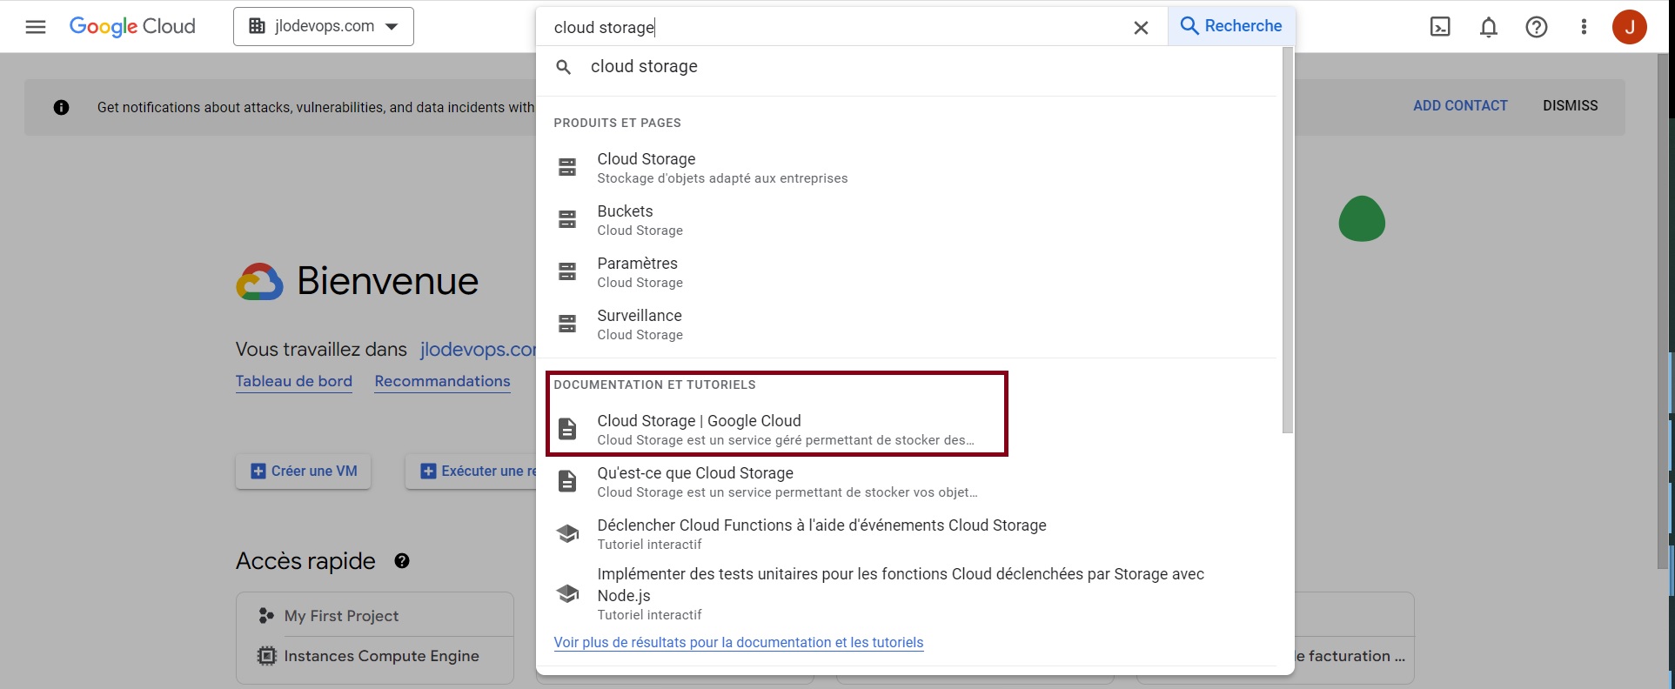The image size is (1675, 689).
Task: Open the notifications bell
Action: (1489, 27)
